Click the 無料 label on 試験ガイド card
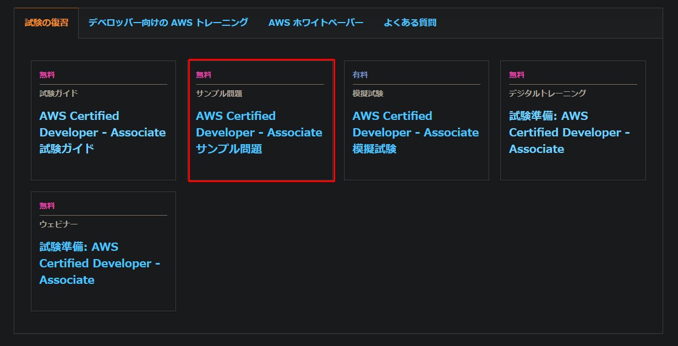 point(47,75)
